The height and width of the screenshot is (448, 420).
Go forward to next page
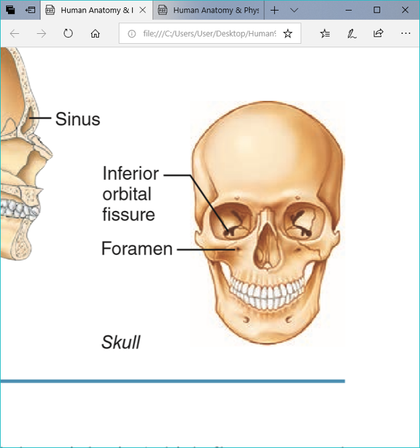pyautogui.click(x=41, y=34)
